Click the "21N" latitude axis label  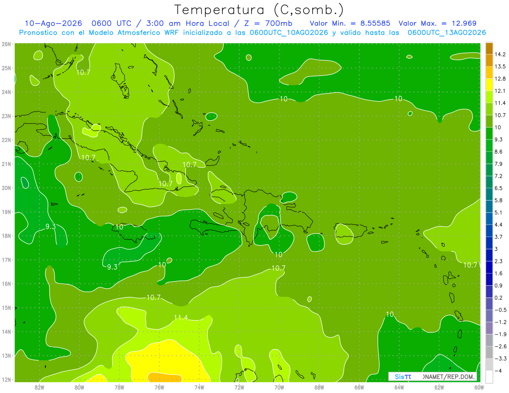6,164
